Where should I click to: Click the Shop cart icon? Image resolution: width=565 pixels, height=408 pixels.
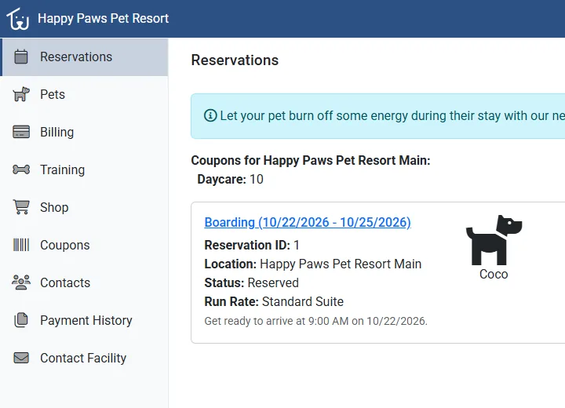pos(21,207)
